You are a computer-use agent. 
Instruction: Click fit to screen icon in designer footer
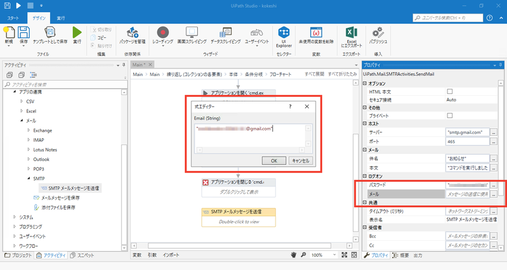click(344, 255)
